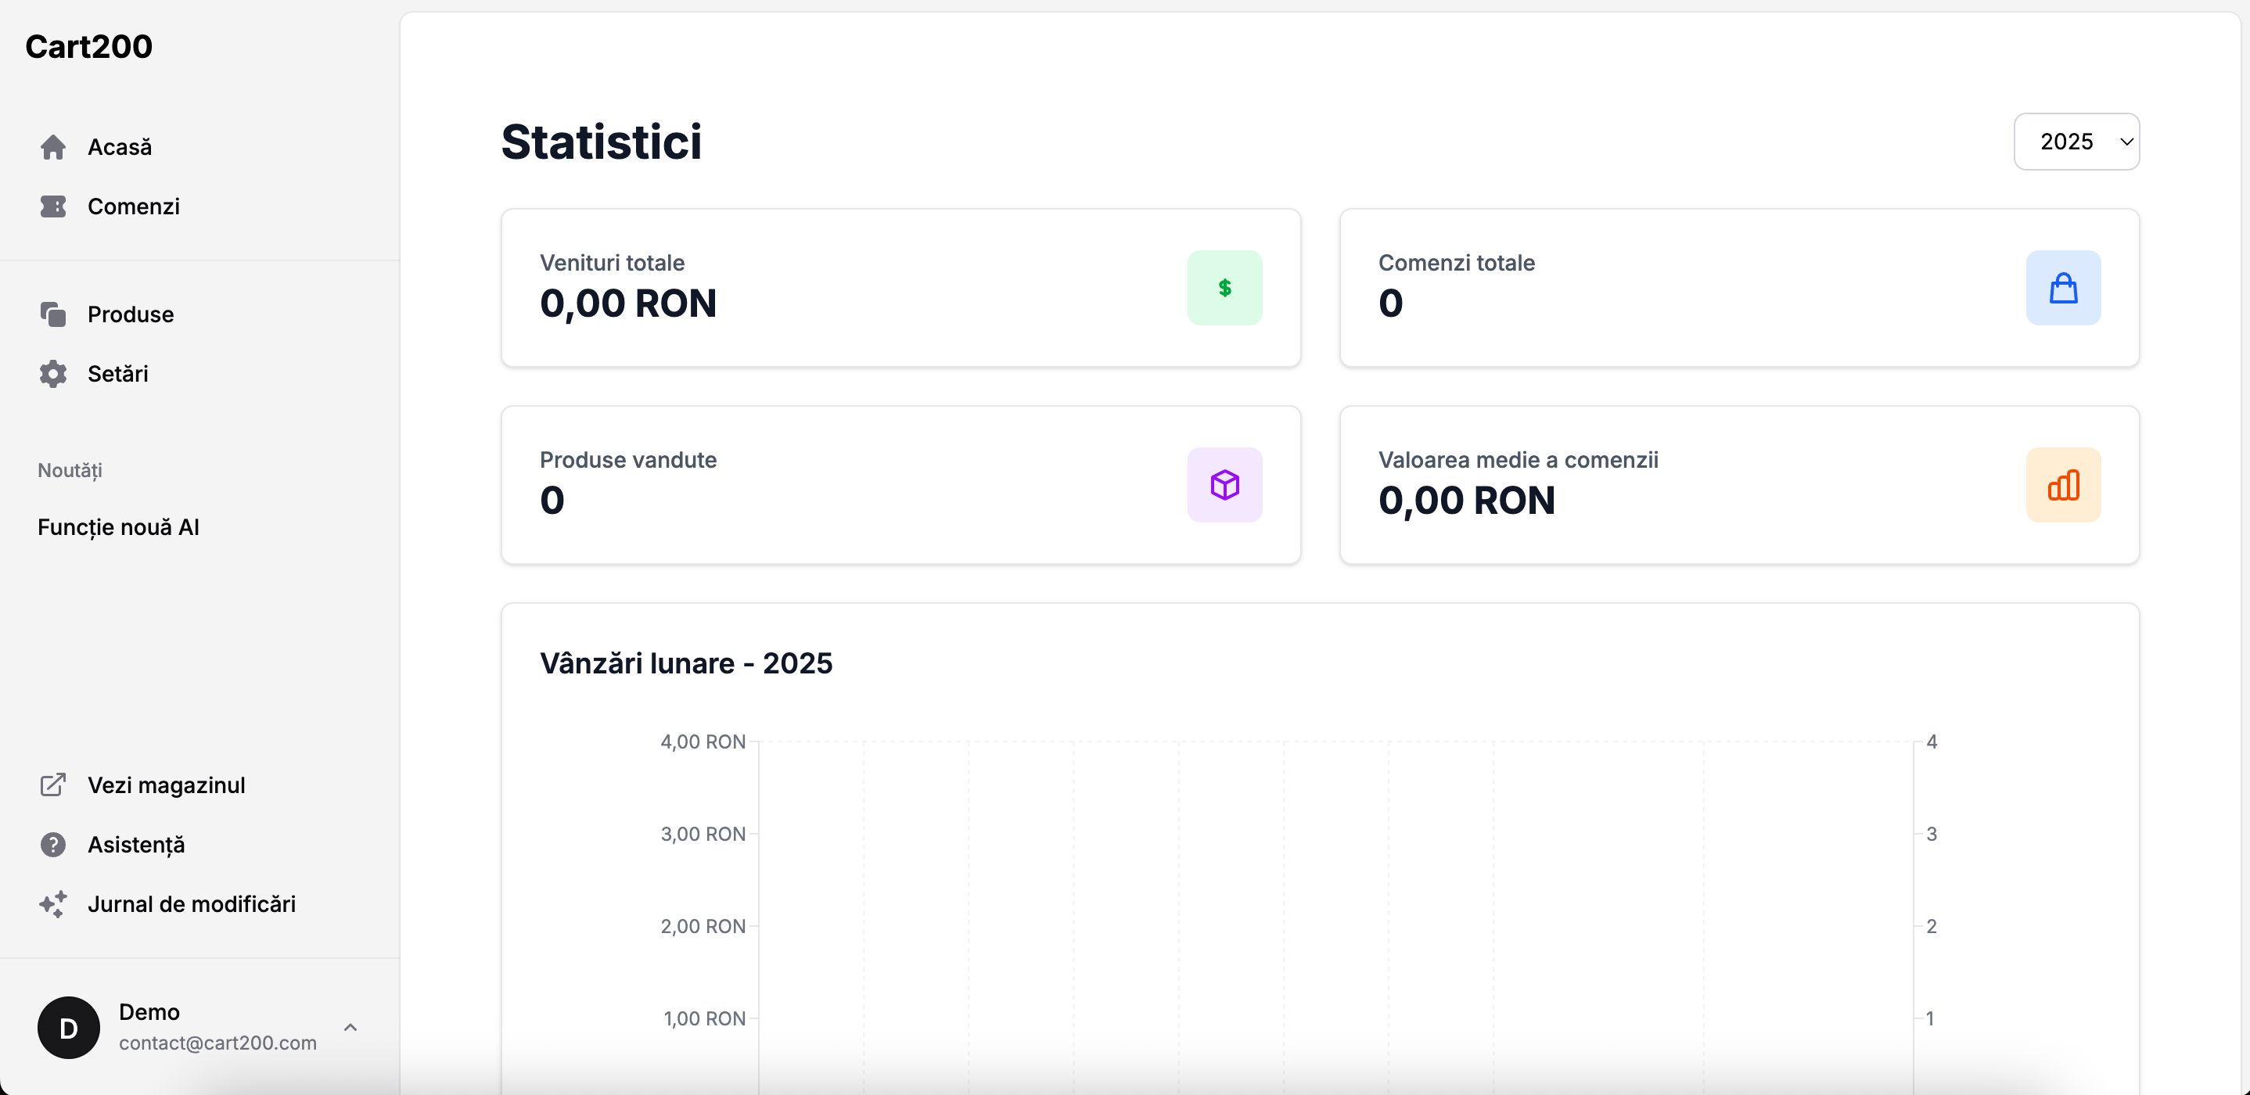
Task: Select the Asistență question mark icon
Action: (x=53, y=845)
